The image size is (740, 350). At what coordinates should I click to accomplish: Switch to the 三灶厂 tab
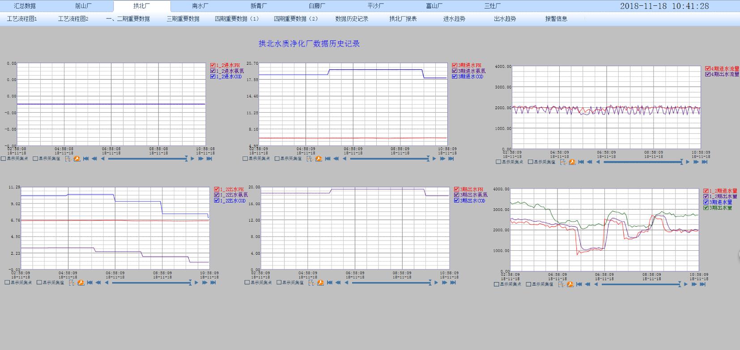click(x=493, y=6)
